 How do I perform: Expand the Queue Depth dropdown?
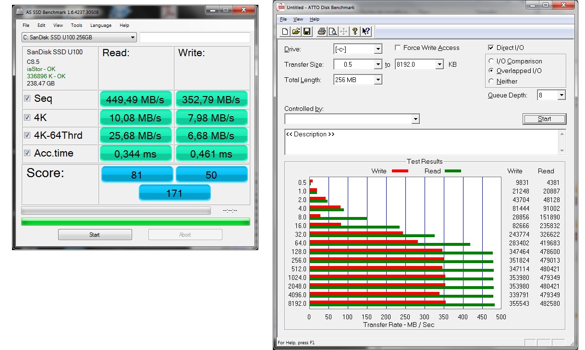click(561, 96)
